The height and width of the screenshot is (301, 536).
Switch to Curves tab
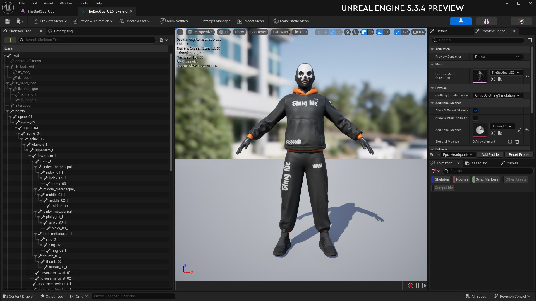[509, 163]
